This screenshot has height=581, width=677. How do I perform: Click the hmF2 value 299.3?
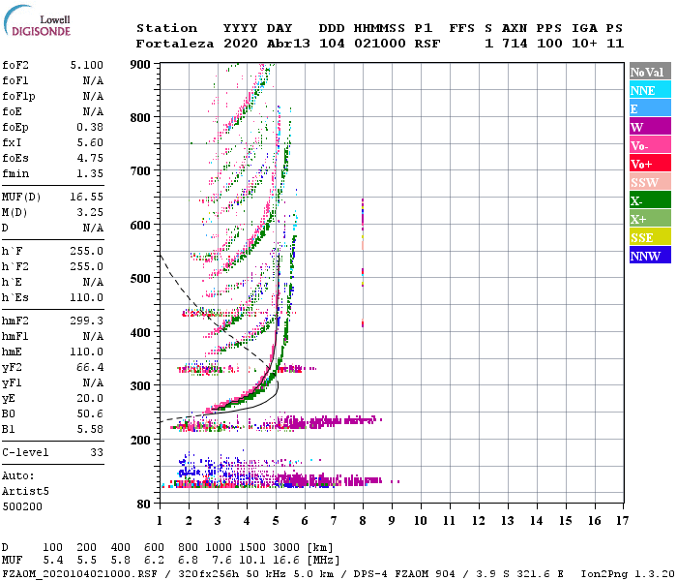(x=87, y=321)
